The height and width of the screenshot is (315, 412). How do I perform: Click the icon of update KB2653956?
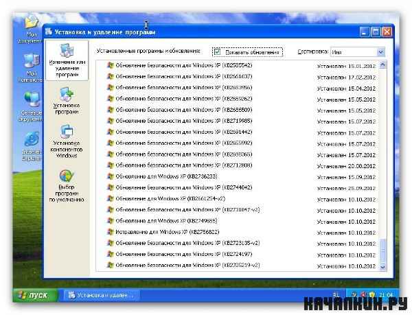pos(111,87)
